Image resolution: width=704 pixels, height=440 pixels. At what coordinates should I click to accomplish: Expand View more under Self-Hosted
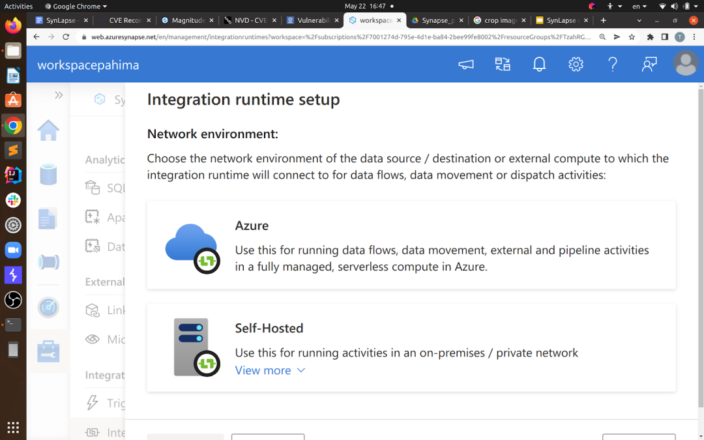click(x=271, y=370)
